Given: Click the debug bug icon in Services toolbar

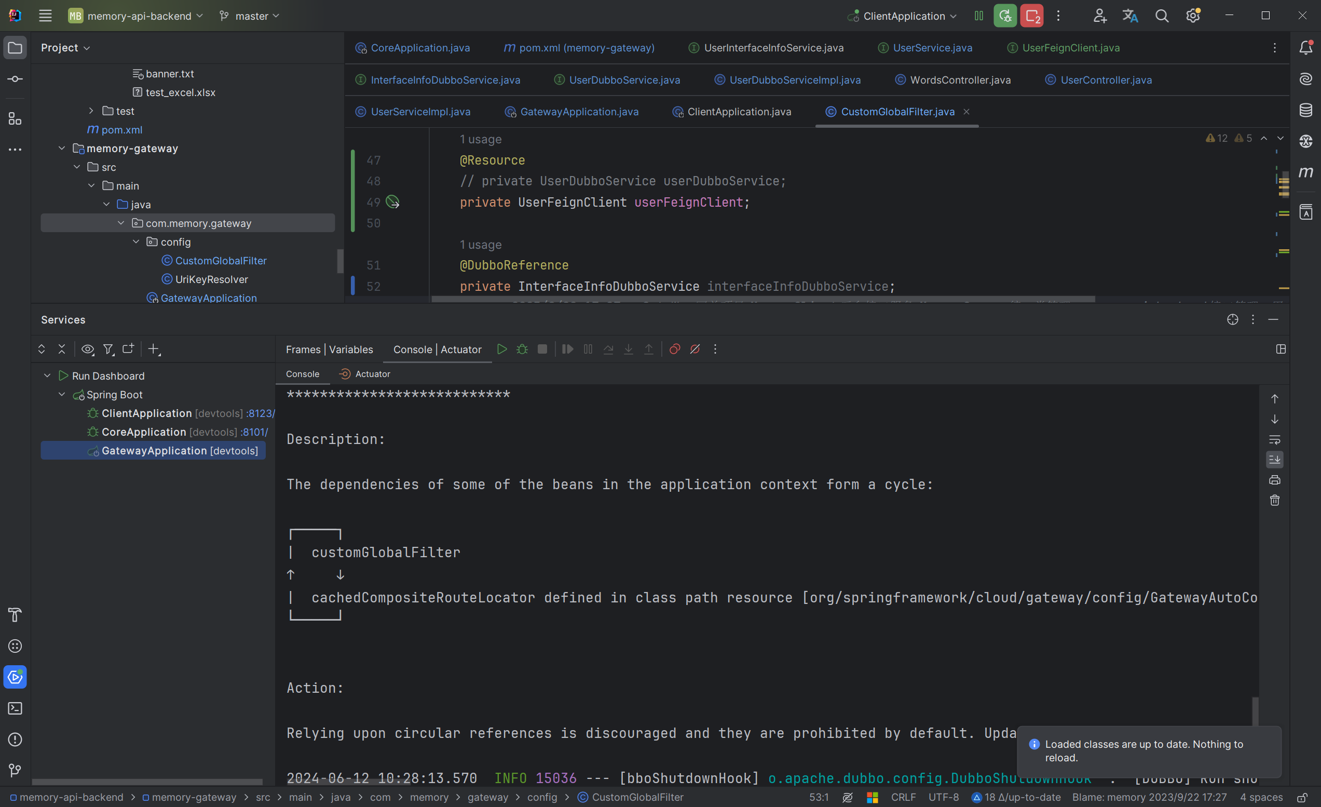Looking at the screenshot, I should pos(522,349).
